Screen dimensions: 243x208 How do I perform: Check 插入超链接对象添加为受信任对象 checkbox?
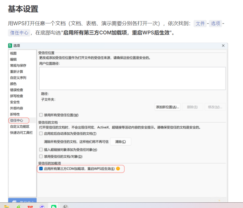click(x=41, y=150)
